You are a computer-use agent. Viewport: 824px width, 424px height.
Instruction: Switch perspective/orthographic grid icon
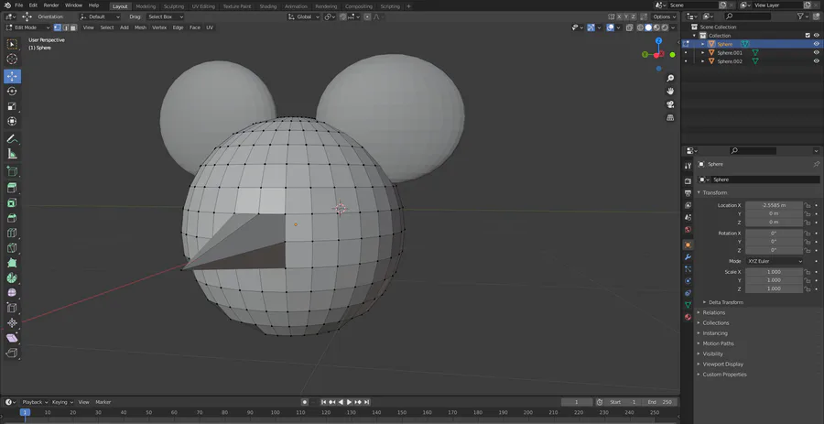(670, 118)
